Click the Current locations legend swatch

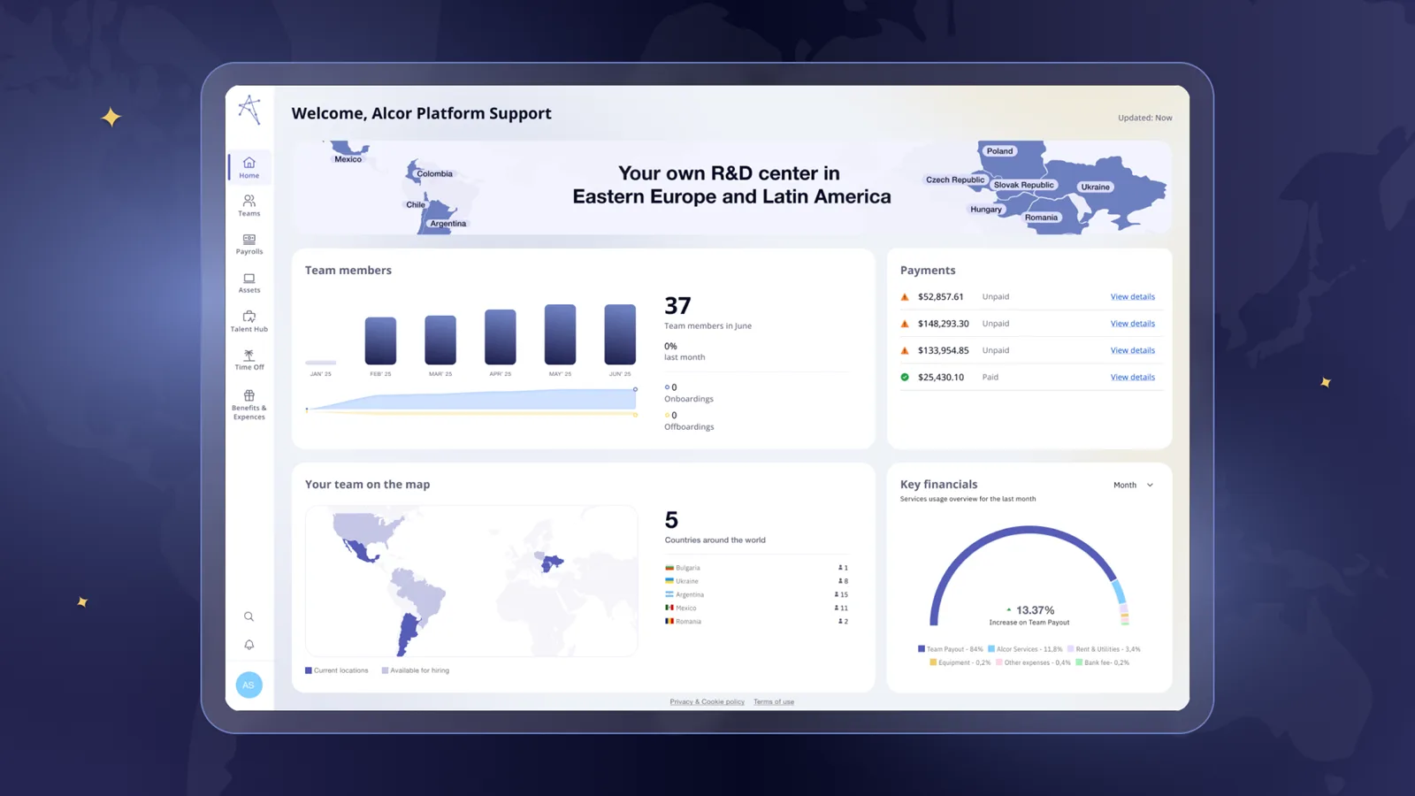point(309,670)
